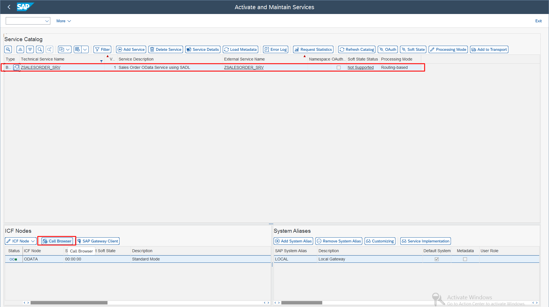Expand the export options dropdown arrow

(x=68, y=49)
